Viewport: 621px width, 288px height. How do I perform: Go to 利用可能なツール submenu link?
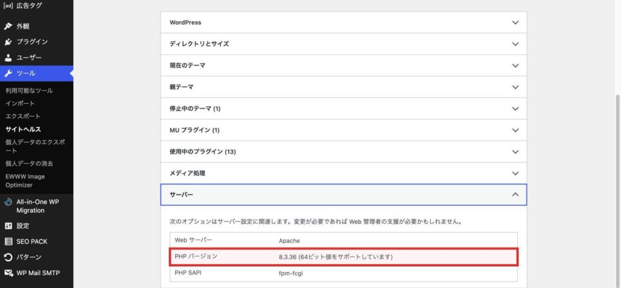coord(29,91)
